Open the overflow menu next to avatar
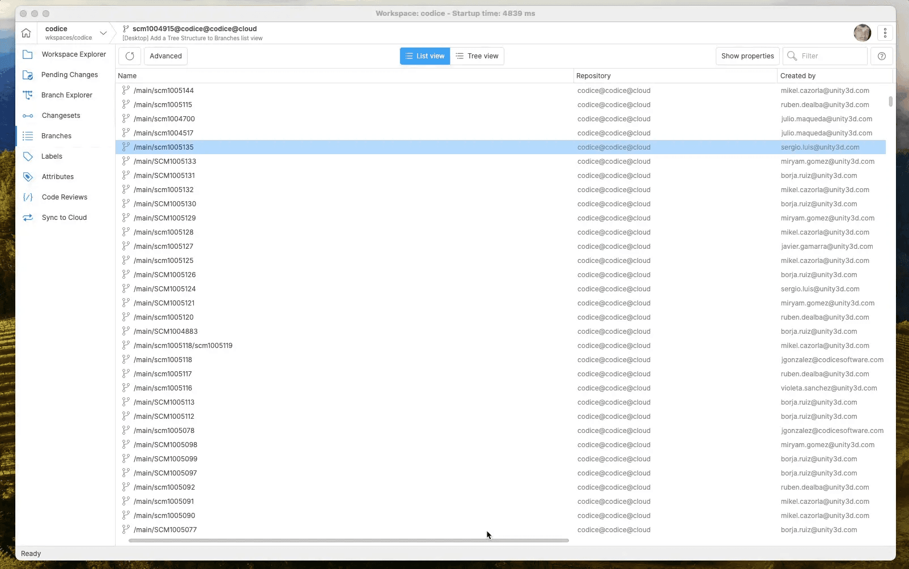Screen dimensions: 909x569 885,33
